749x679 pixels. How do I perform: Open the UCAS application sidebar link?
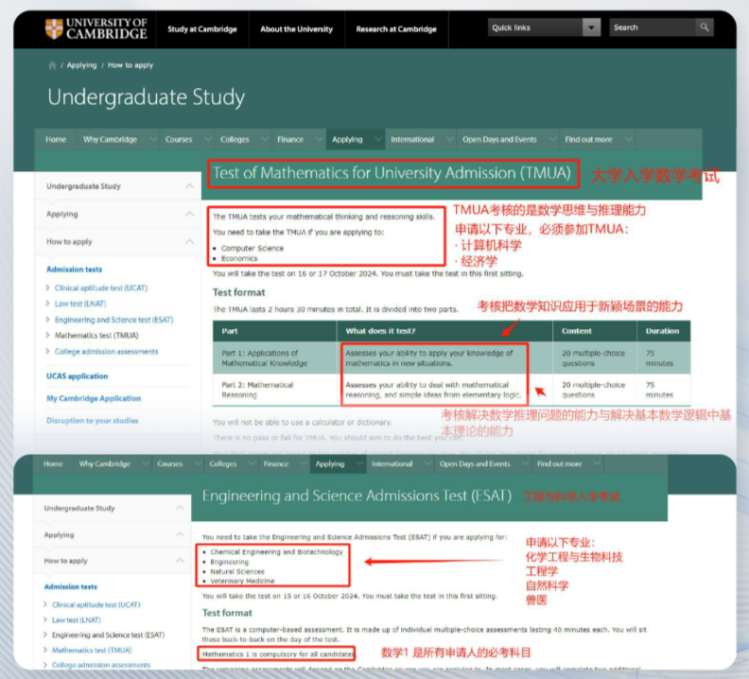(77, 376)
